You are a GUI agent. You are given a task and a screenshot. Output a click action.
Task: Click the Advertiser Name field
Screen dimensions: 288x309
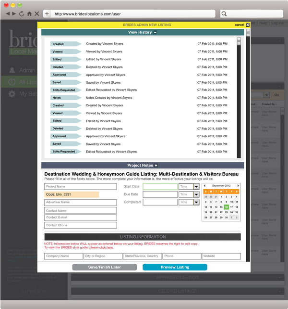point(81,202)
